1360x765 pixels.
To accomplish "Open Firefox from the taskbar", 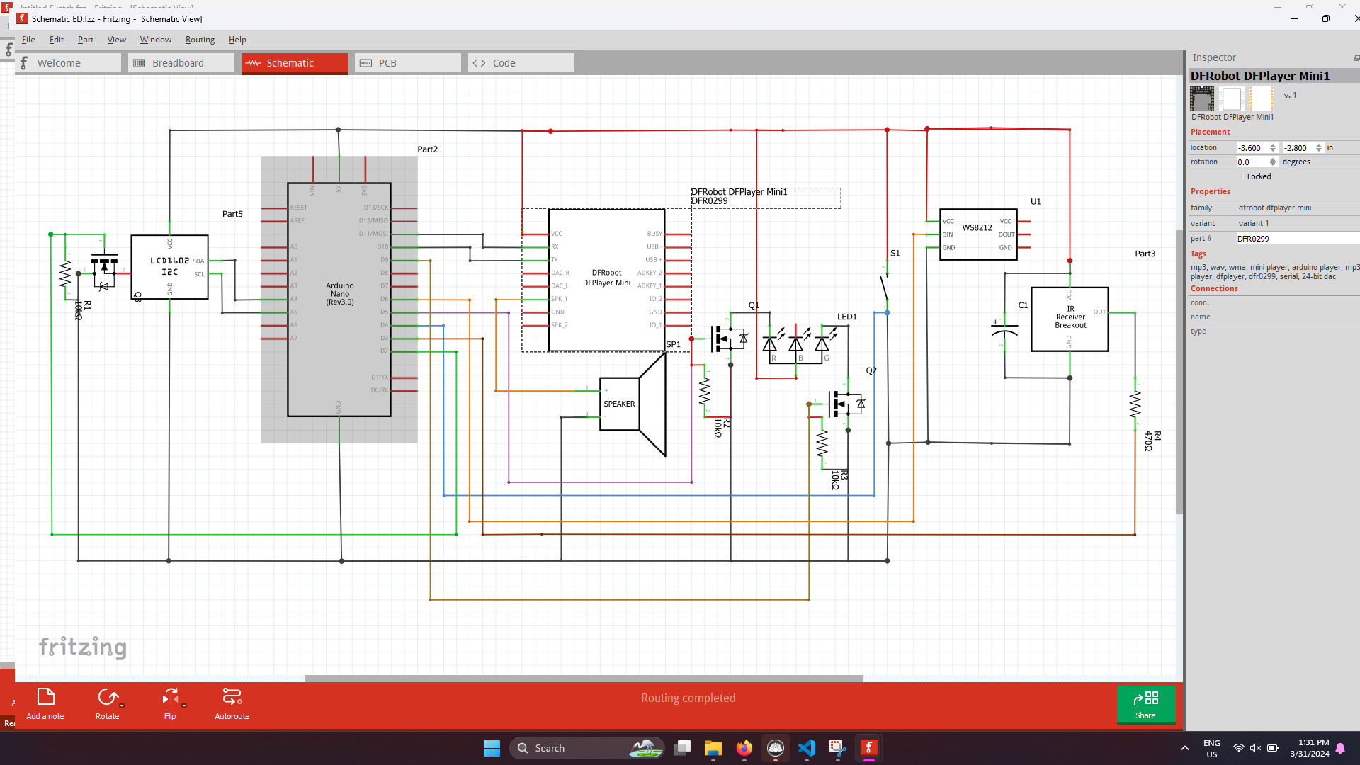I will coord(744,748).
